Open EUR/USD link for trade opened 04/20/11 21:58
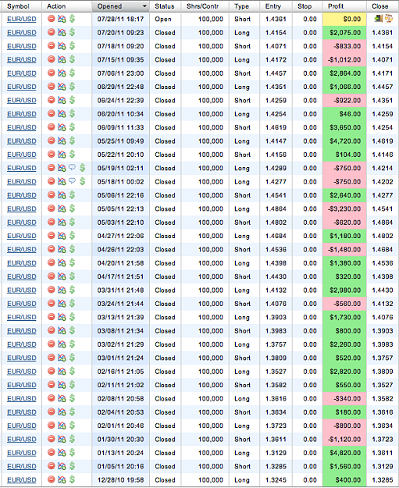Viewport: 399px width, 488px height. click(22, 263)
